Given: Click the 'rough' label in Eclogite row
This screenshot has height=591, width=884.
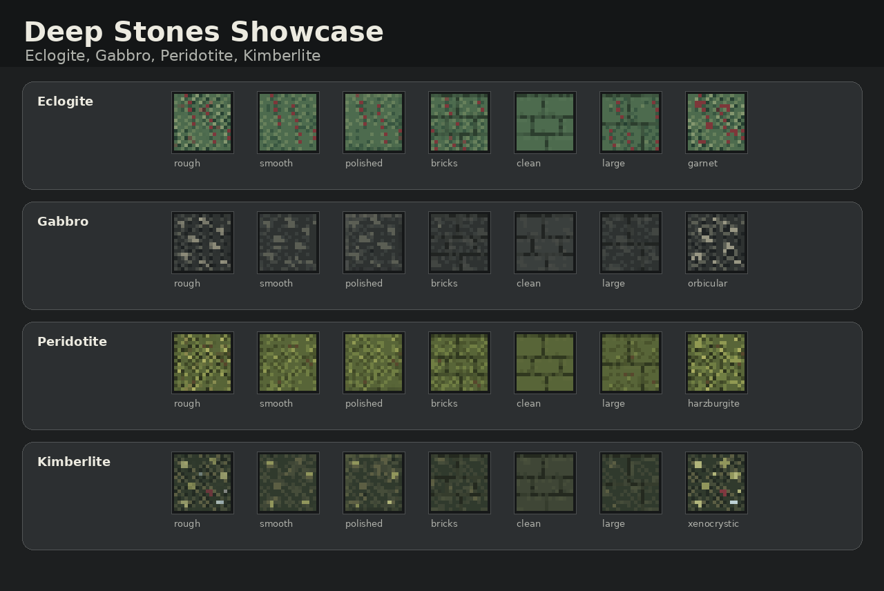Looking at the screenshot, I should click(187, 164).
